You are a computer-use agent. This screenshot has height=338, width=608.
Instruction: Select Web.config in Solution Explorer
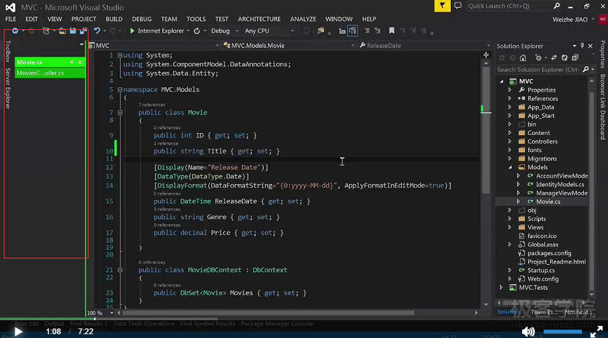point(543,279)
